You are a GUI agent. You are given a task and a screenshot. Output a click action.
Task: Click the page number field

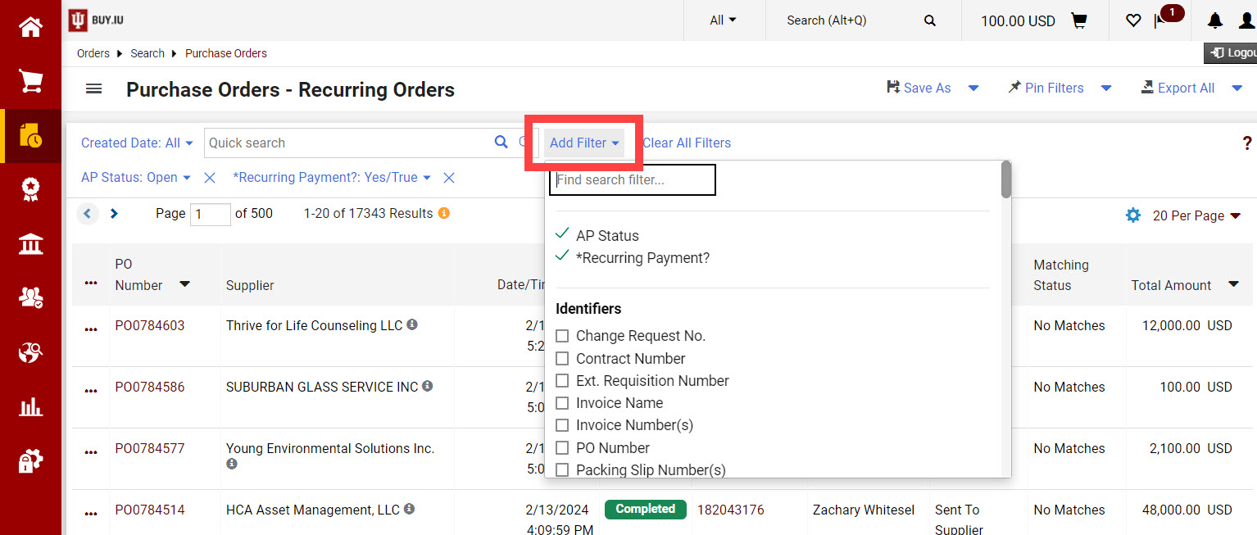click(x=211, y=215)
